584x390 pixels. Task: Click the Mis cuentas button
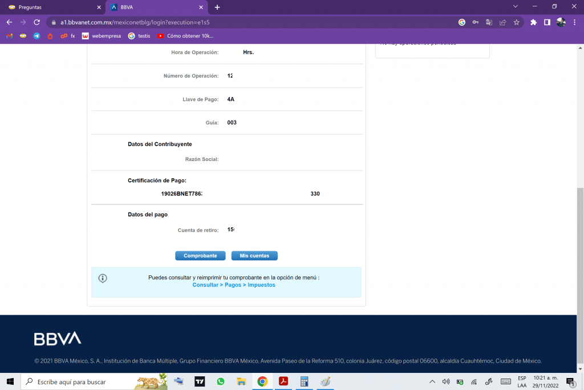pyautogui.click(x=254, y=256)
